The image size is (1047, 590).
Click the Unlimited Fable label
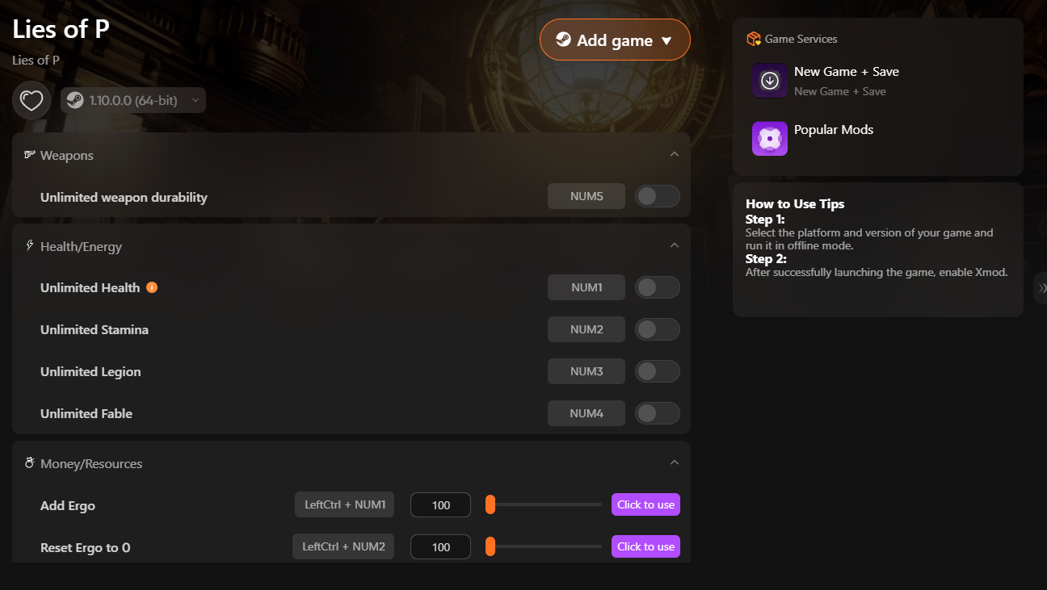(x=86, y=413)
